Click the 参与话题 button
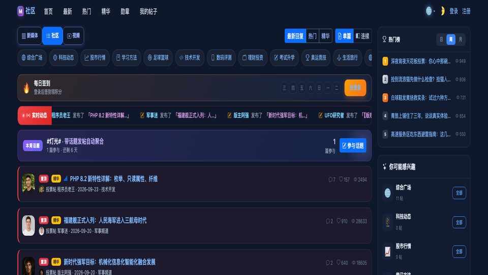Viewport: 488px width, 275px height. tap(353, 146)
